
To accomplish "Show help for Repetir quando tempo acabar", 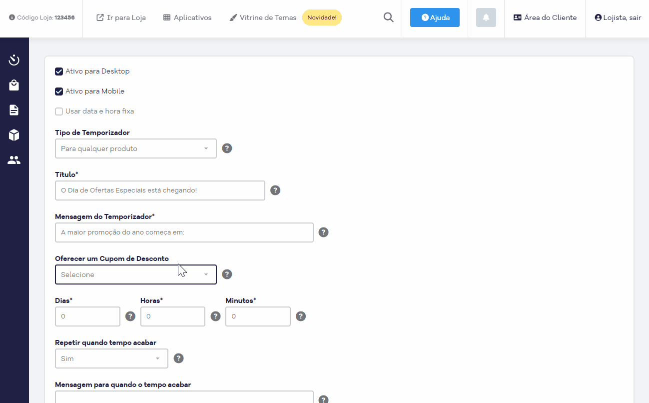I will pyautogui.click(x=178, y=358).
